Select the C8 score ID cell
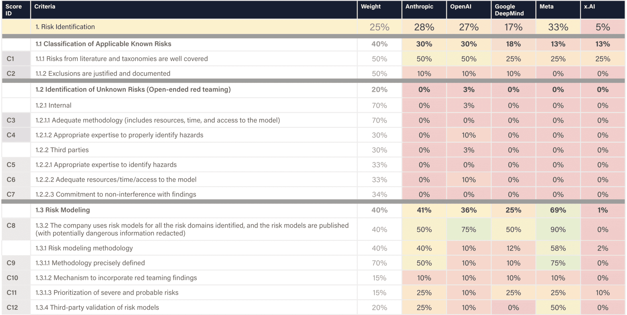 [11, 226]
